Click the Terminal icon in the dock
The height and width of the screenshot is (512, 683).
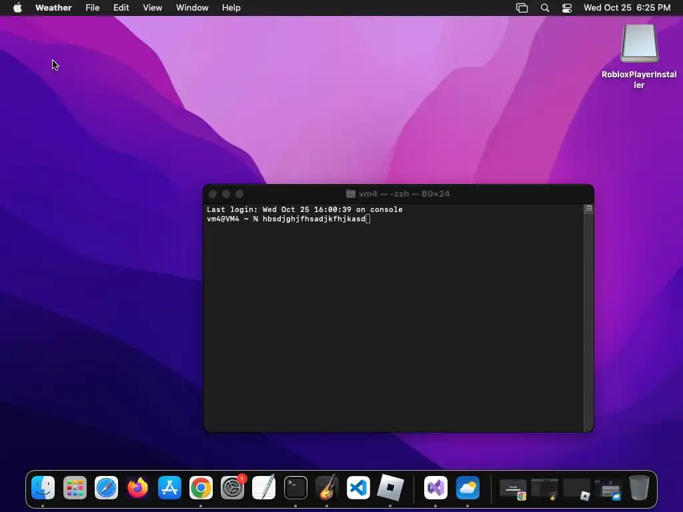click(x=295, y=487)
